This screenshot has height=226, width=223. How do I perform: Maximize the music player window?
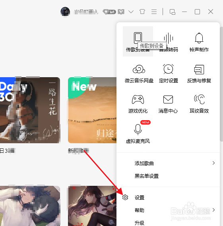point(197,12)
